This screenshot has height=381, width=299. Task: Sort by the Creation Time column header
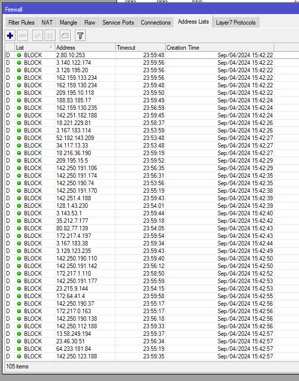tap(220, 48)
